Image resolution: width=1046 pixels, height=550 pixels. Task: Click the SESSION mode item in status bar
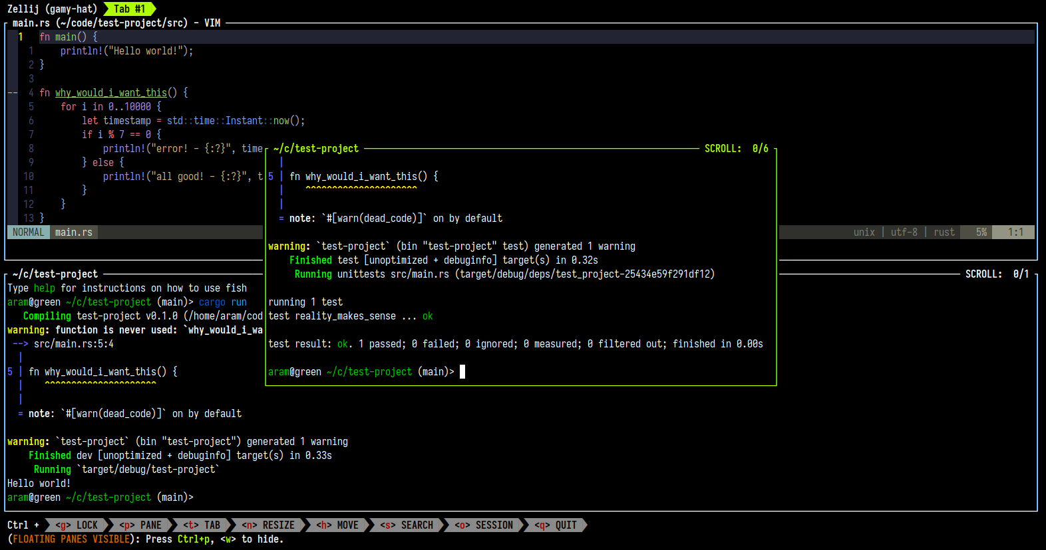coord(484,525)
